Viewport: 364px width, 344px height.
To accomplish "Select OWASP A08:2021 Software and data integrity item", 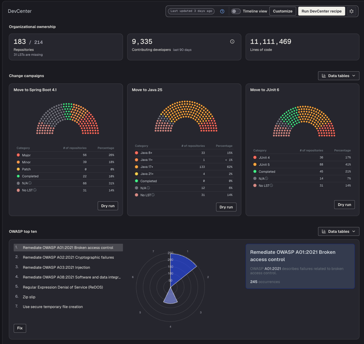I will pos(68,277).
